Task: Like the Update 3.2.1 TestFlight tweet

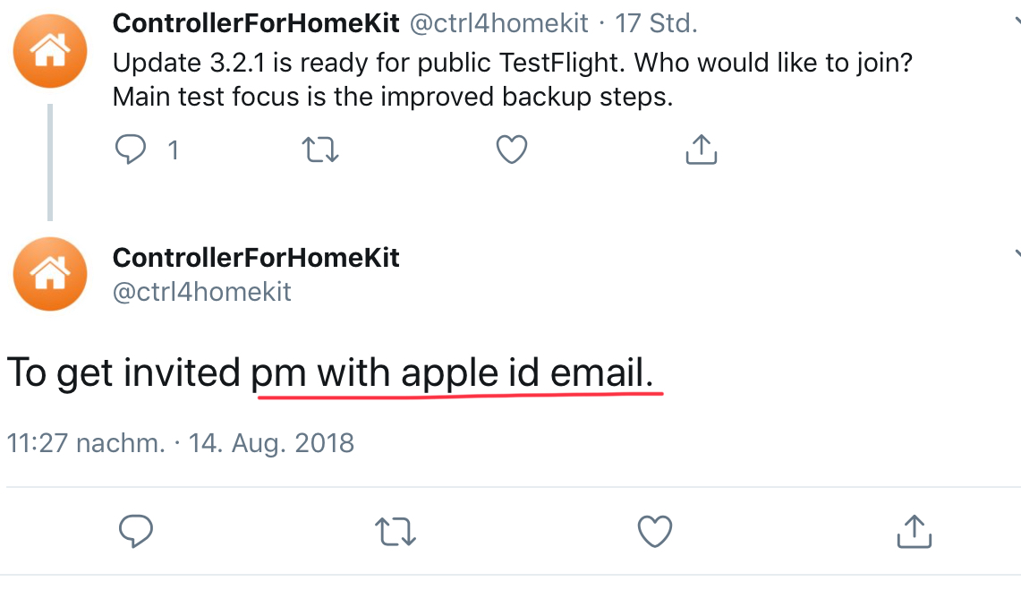Action: pyautogui.click(x=511, y=150)
